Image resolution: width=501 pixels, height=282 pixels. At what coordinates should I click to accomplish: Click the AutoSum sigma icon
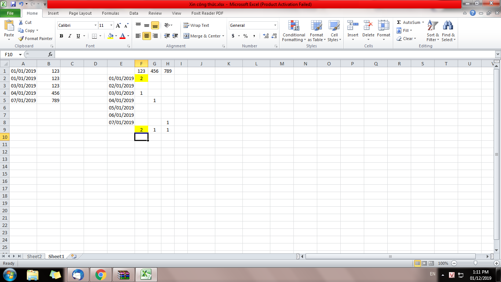(x=399, y=22)
